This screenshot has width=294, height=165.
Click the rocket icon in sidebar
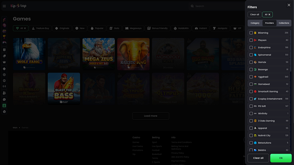[x=4, y=20]
